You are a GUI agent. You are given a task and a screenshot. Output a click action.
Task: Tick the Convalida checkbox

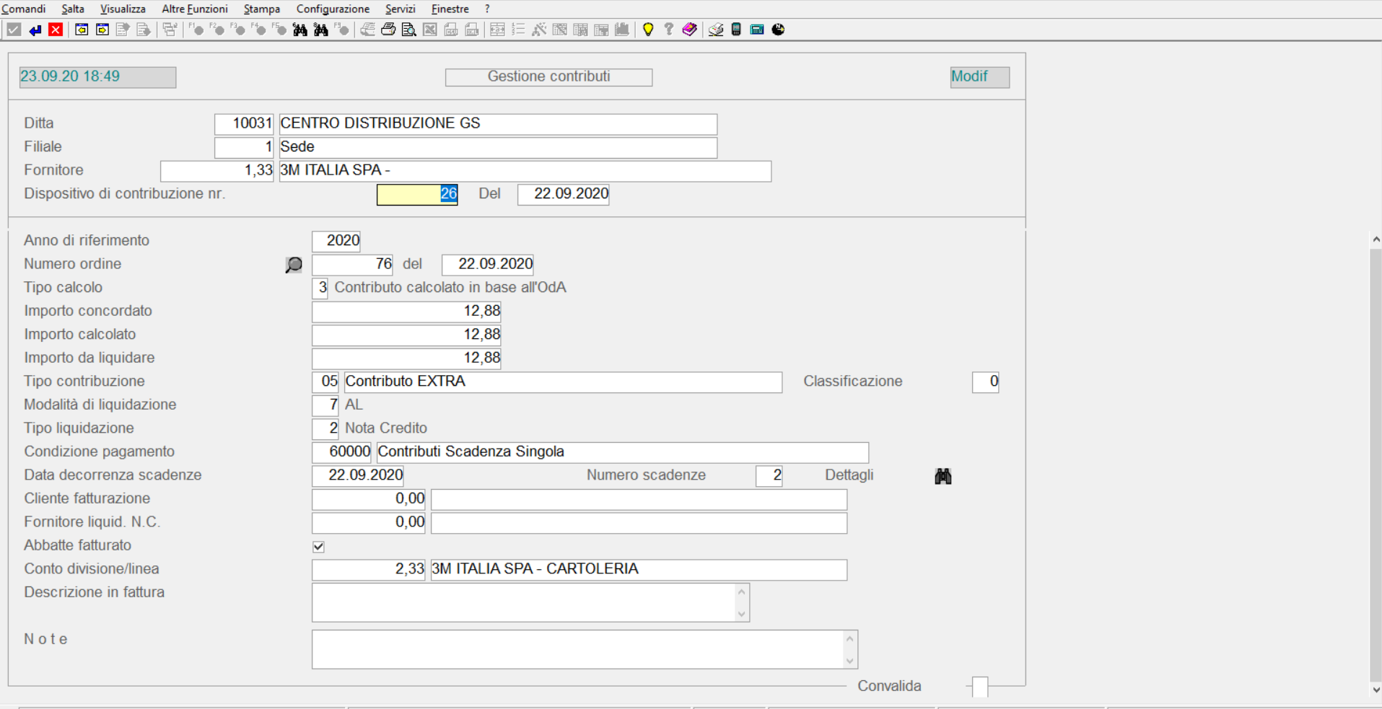(x=979, y=687)
